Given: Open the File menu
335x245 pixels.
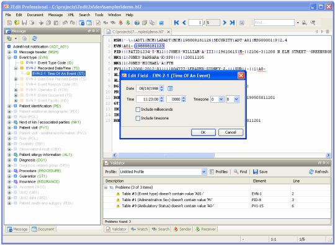Looking at the screenshot, I should tap(8, 15).
